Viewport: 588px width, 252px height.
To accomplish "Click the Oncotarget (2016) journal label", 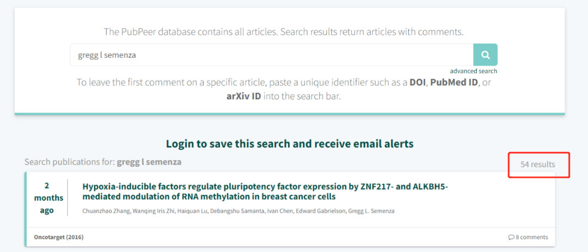I will click(59, 237).
